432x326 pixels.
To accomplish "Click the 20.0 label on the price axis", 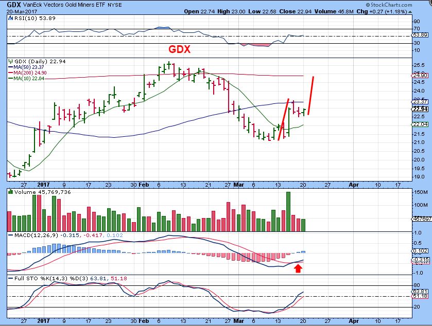I will pos(419,160).
